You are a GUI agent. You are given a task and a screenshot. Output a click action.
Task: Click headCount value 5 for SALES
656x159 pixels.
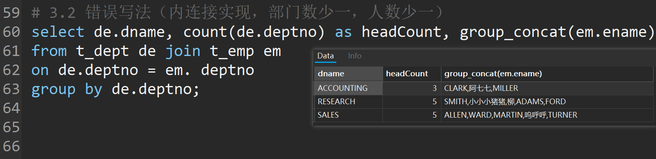coord(412,115)
